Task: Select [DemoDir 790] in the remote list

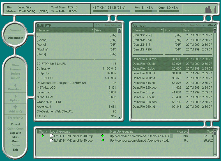Action: tap(172, 49)
